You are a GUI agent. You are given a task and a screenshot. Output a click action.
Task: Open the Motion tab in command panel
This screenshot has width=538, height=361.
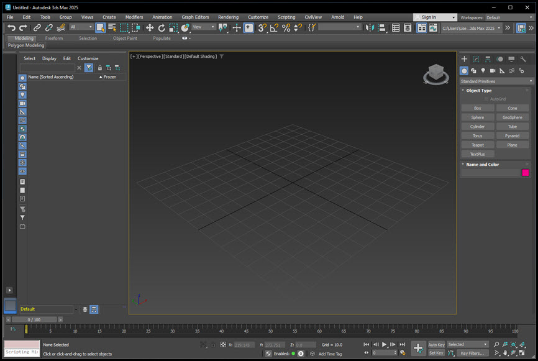(x=499, y=59)
